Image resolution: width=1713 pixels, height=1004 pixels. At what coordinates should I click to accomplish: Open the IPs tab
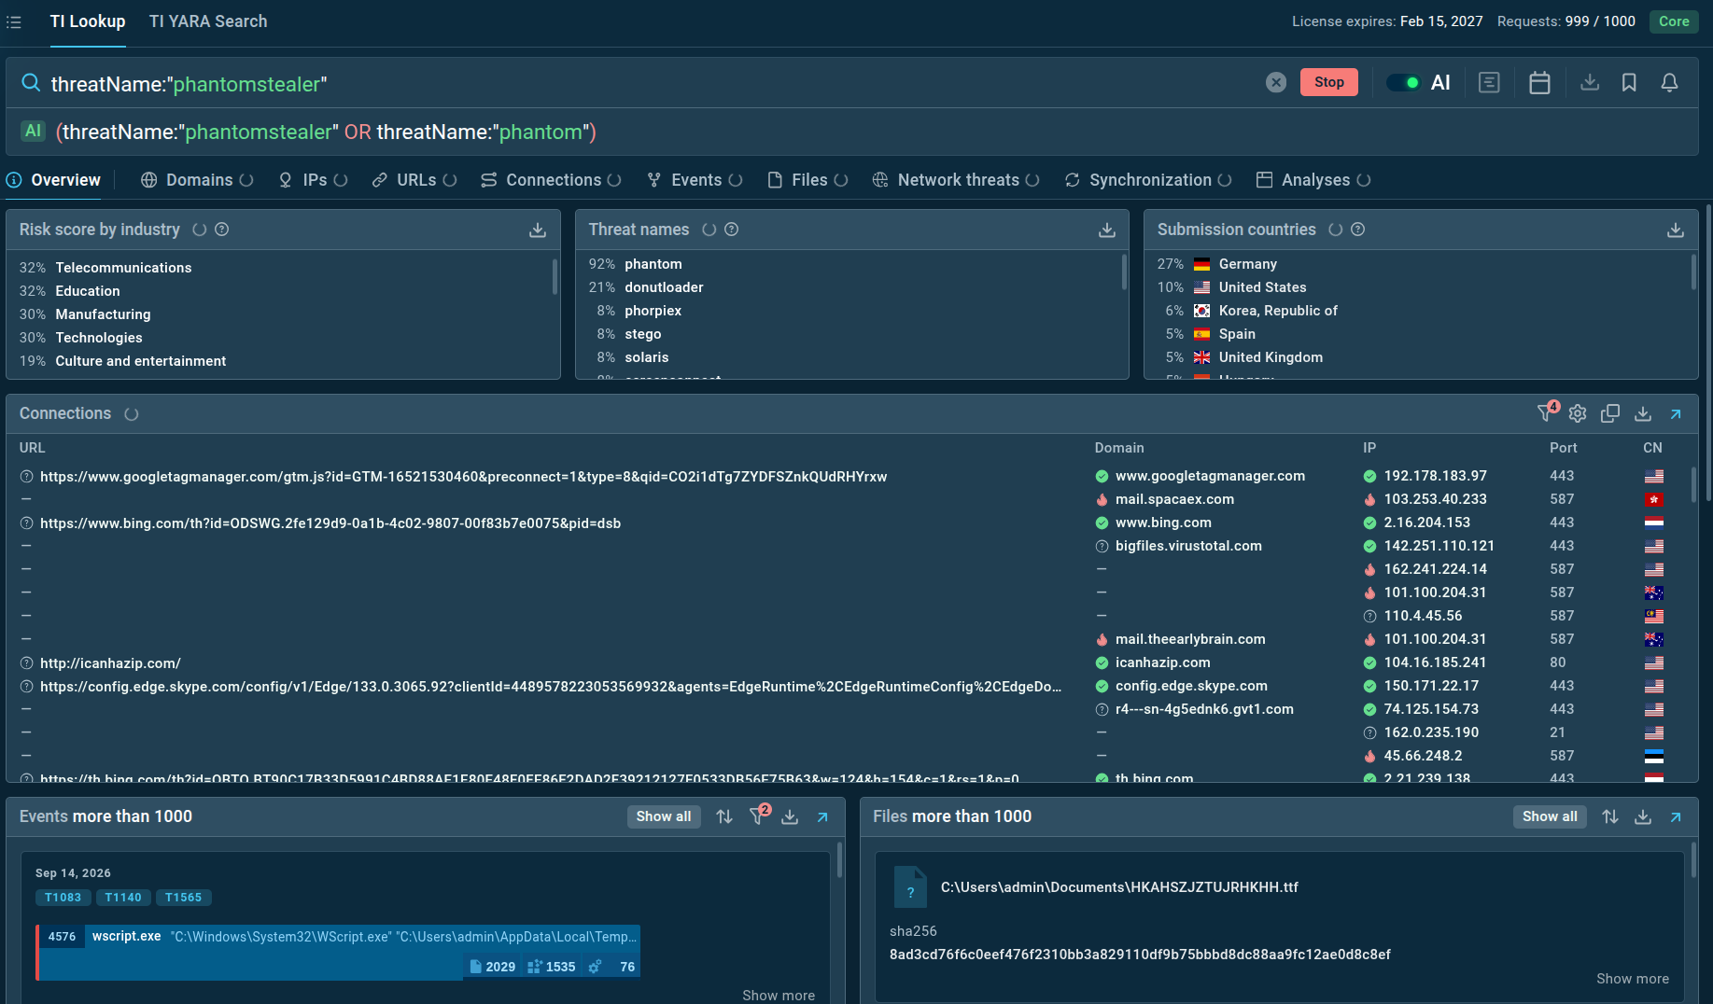coord(313,180)
